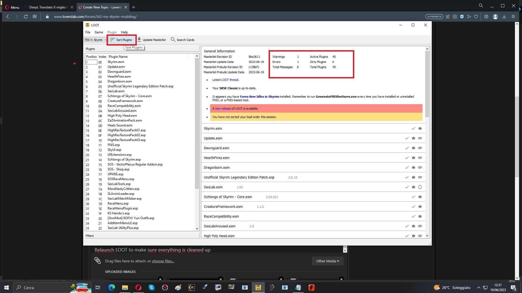Click the droplet icon on SexLab.esm card
Image resolution: width=522 pixels, height=293 pixels.
coord(420,187)
